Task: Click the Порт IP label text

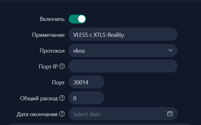Action: click(48, 67)
